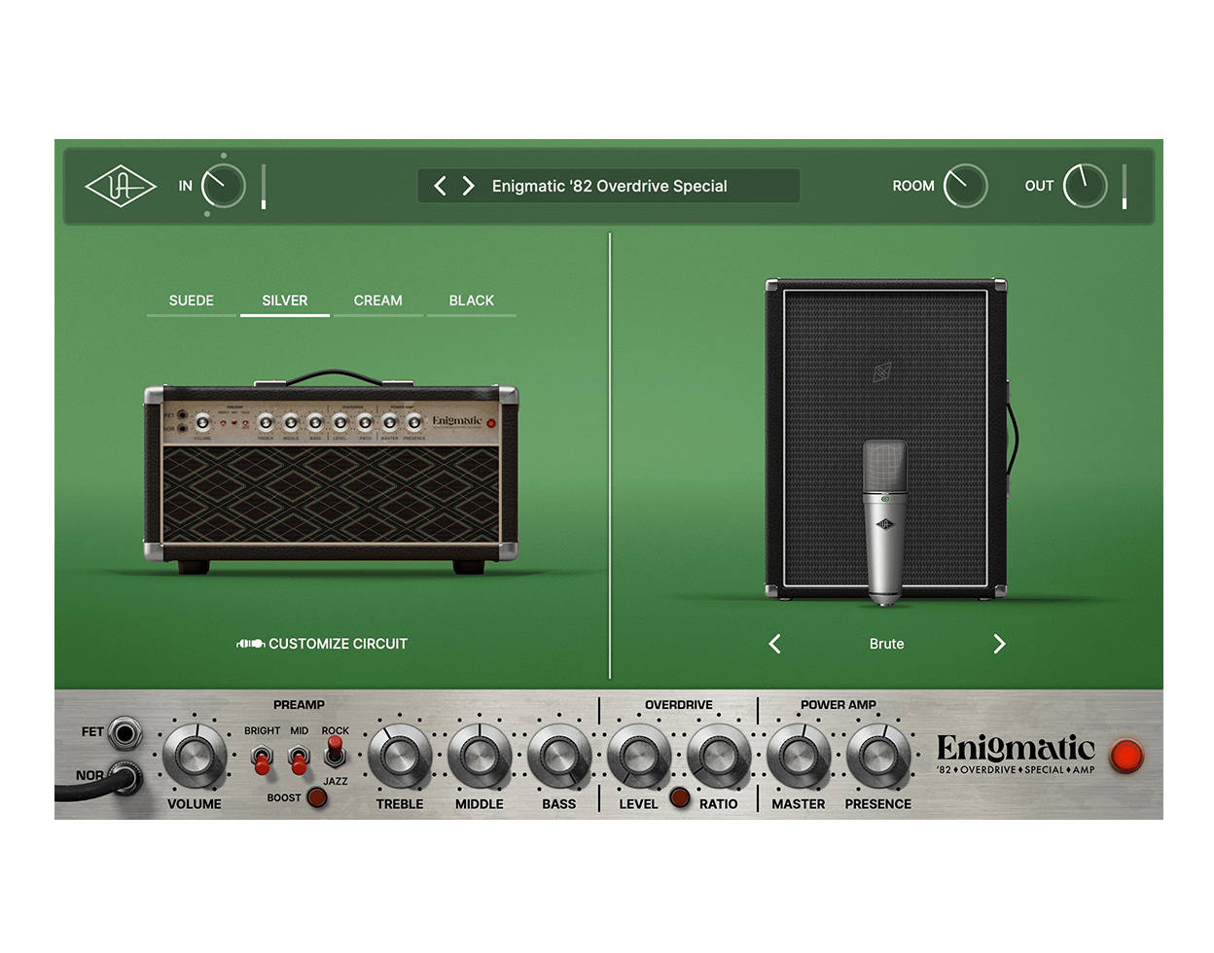The image size is (1214, 953).
Task: Click the overdrive LEVEL knob
Action: [x=639, y=757]
